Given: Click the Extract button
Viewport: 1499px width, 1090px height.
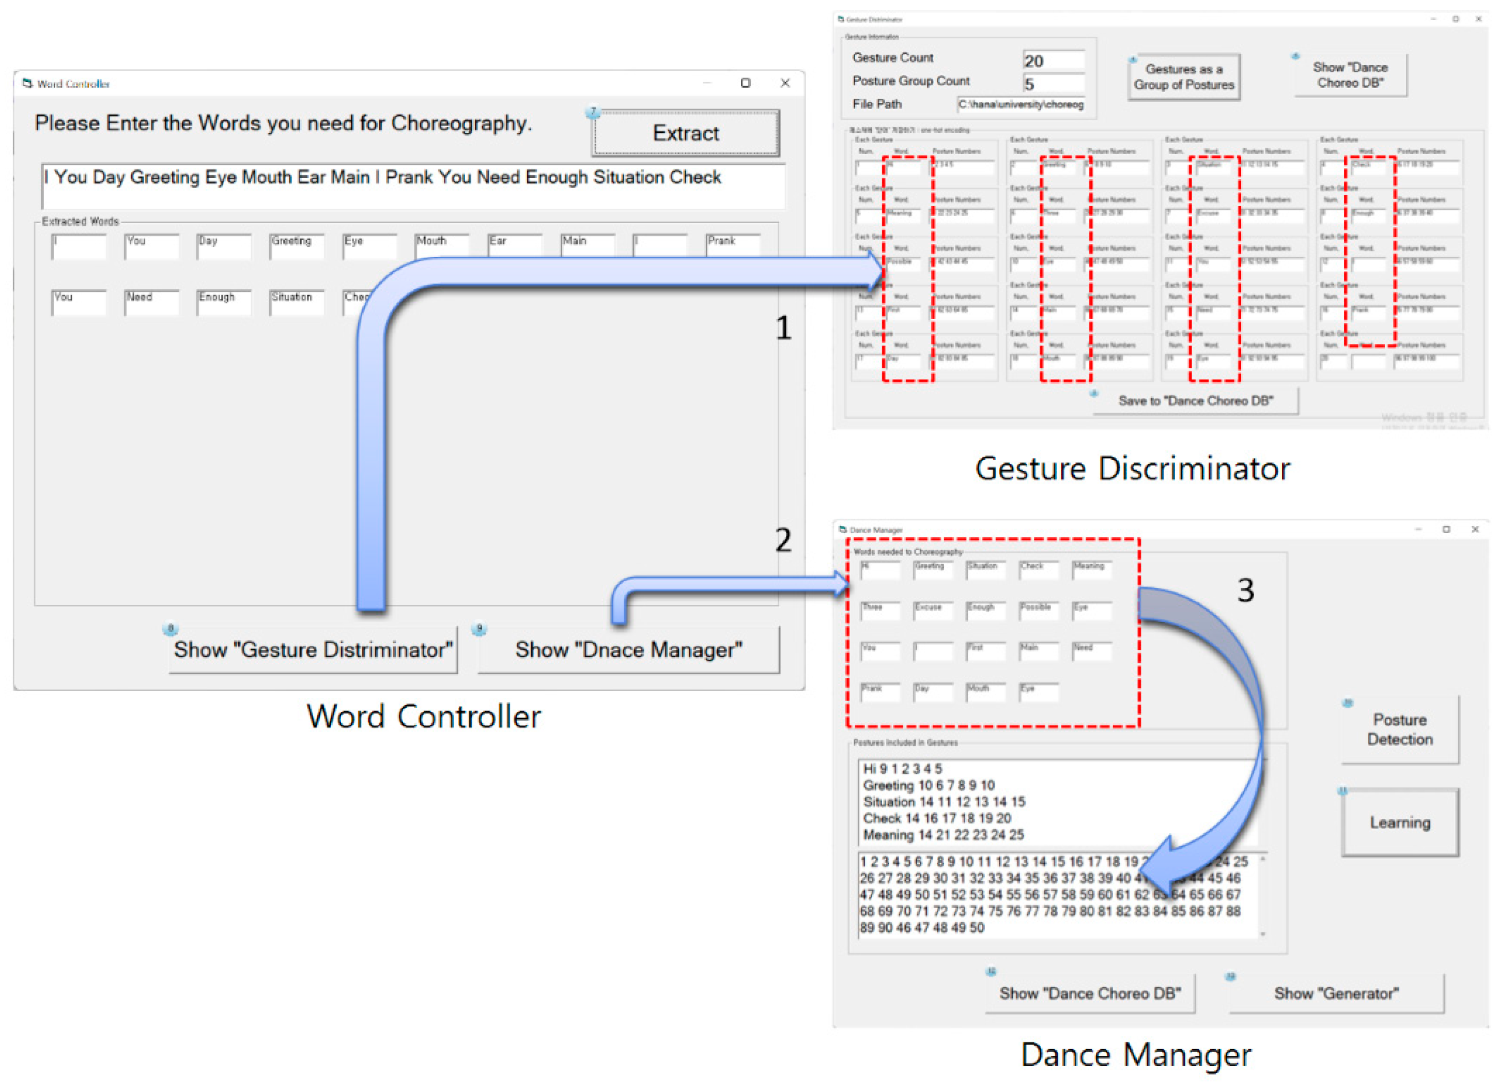Looking at the screenshot, I should pyautogui.click(x=685, y=133).
